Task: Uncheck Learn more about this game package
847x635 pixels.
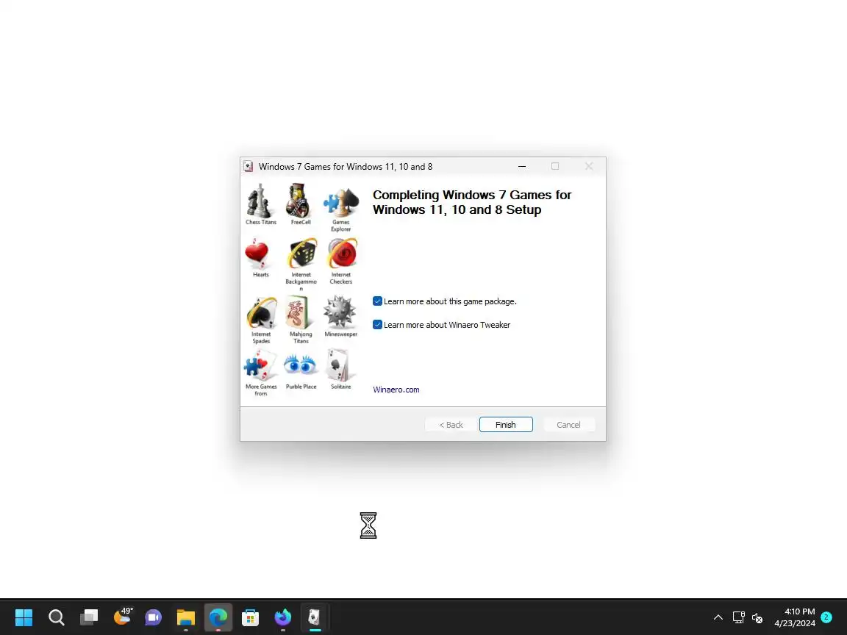Action: coord(378,301)
